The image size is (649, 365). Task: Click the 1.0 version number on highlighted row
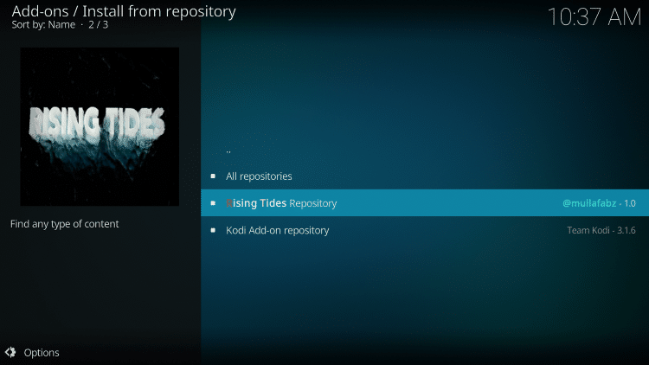630,203
